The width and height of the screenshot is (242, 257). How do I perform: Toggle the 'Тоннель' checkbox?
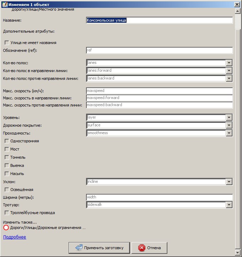point(7,157)
